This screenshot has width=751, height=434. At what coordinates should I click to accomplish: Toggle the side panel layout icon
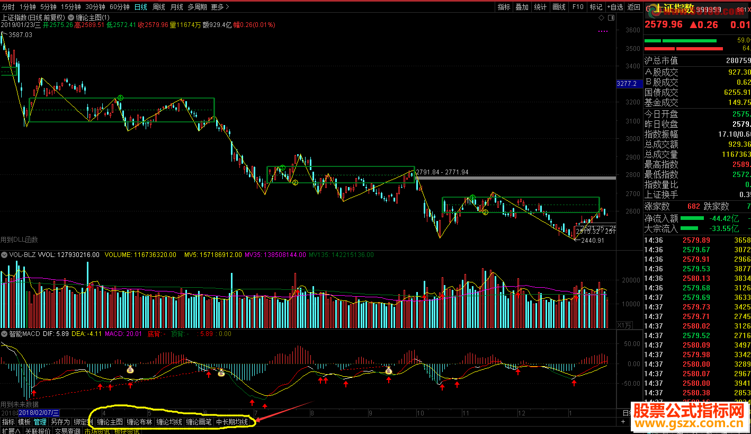click(x=612, y=17)
